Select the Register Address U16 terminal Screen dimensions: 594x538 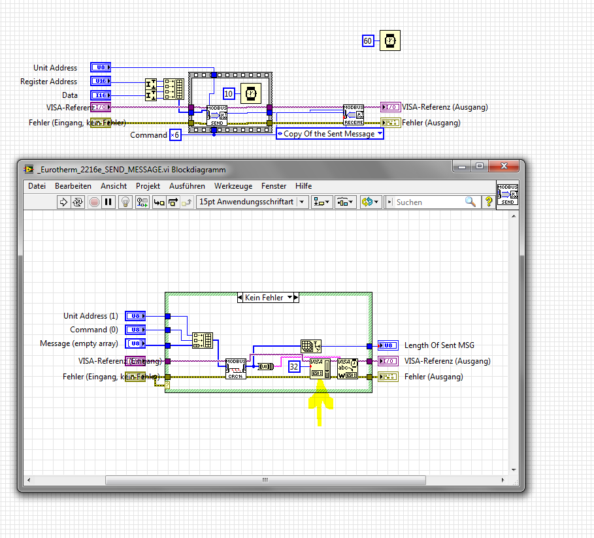point(101,81)
